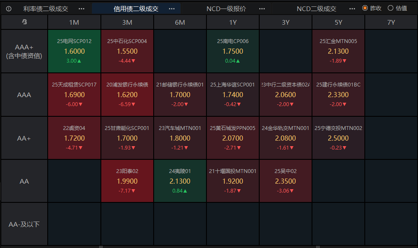Screen dimensions: 418x248
Task: Open the 21邮储银行永续债01 cell
Action: (180, 95)
